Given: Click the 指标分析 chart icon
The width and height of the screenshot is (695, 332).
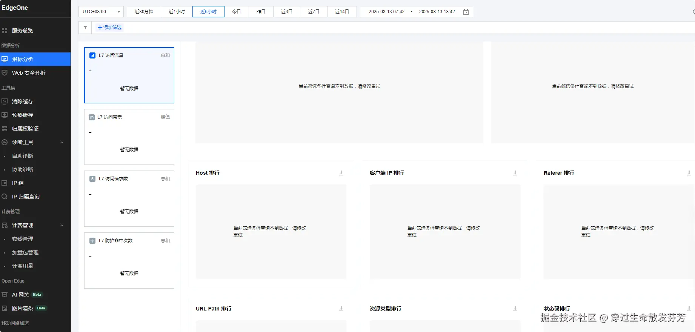Looking at the screenshot, I should click(5, 59).
